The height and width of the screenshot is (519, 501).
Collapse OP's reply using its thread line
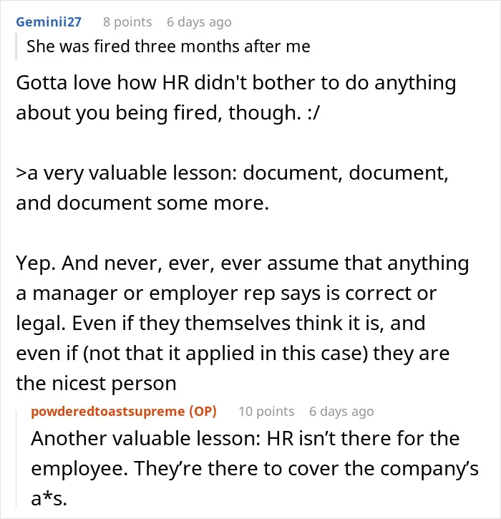[16, 458]
